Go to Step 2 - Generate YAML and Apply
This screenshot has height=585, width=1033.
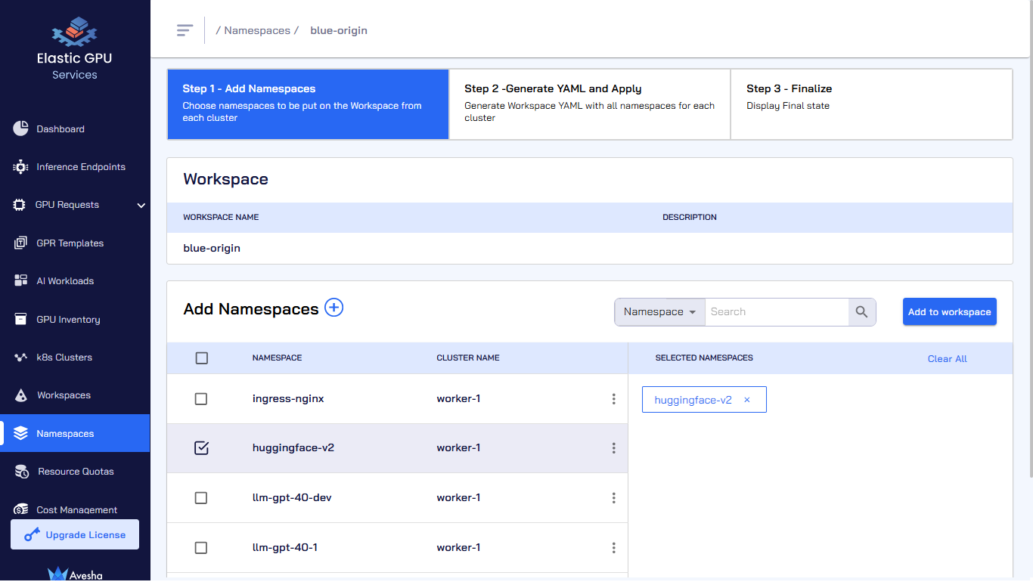click(x=590, y=104)
